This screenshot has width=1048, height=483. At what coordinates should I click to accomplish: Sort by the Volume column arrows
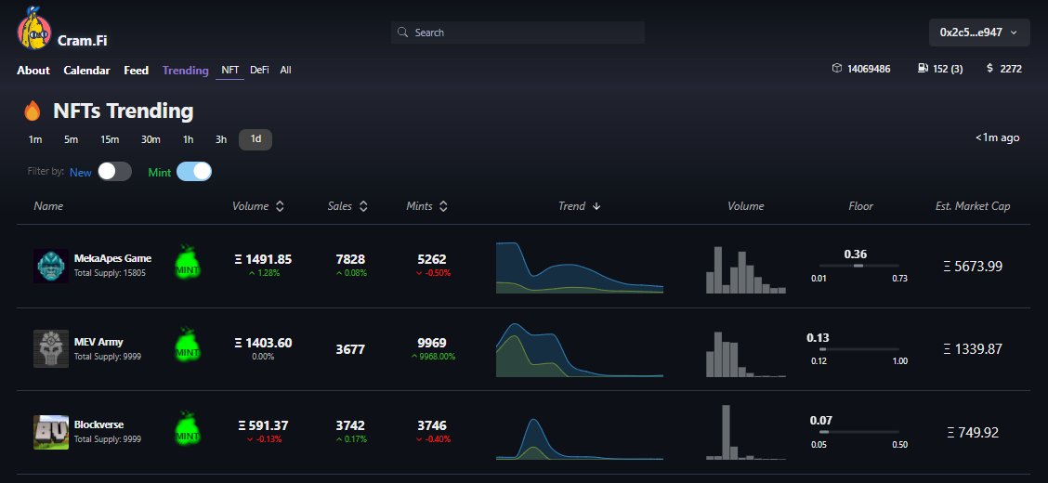pyautogui.click(x=280, y=206)
